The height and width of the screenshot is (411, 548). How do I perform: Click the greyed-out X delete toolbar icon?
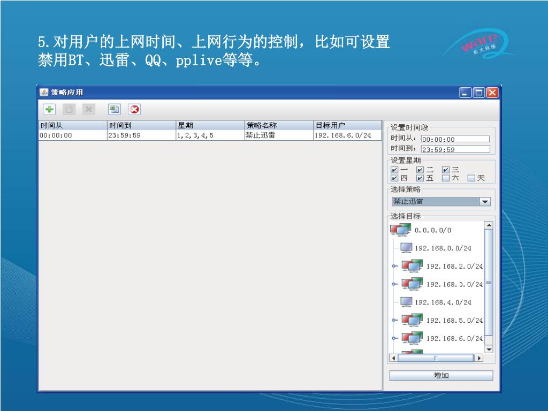(x=89, y=109)
